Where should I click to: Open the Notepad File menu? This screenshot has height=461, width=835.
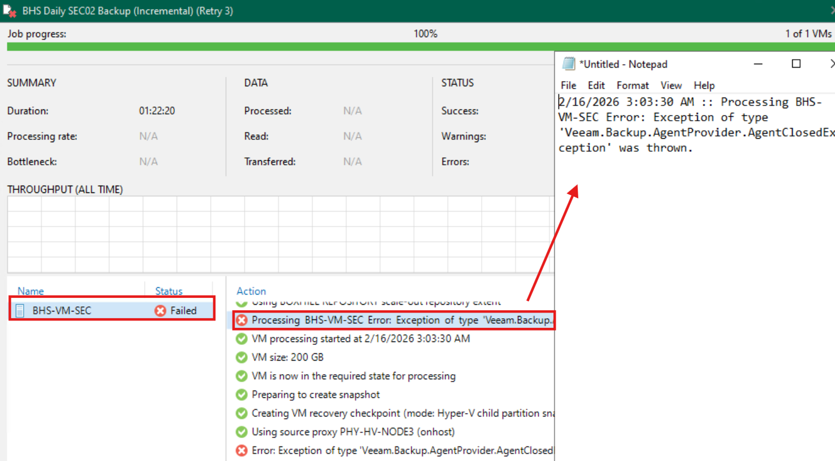[x=568, y=85]
